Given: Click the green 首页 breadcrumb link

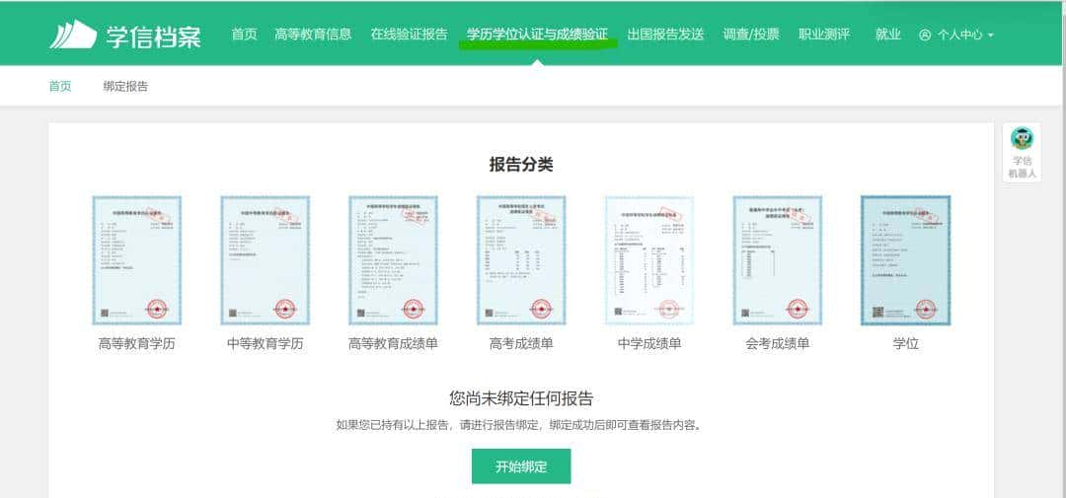Looking at the screenshot, I should [60, 86].
